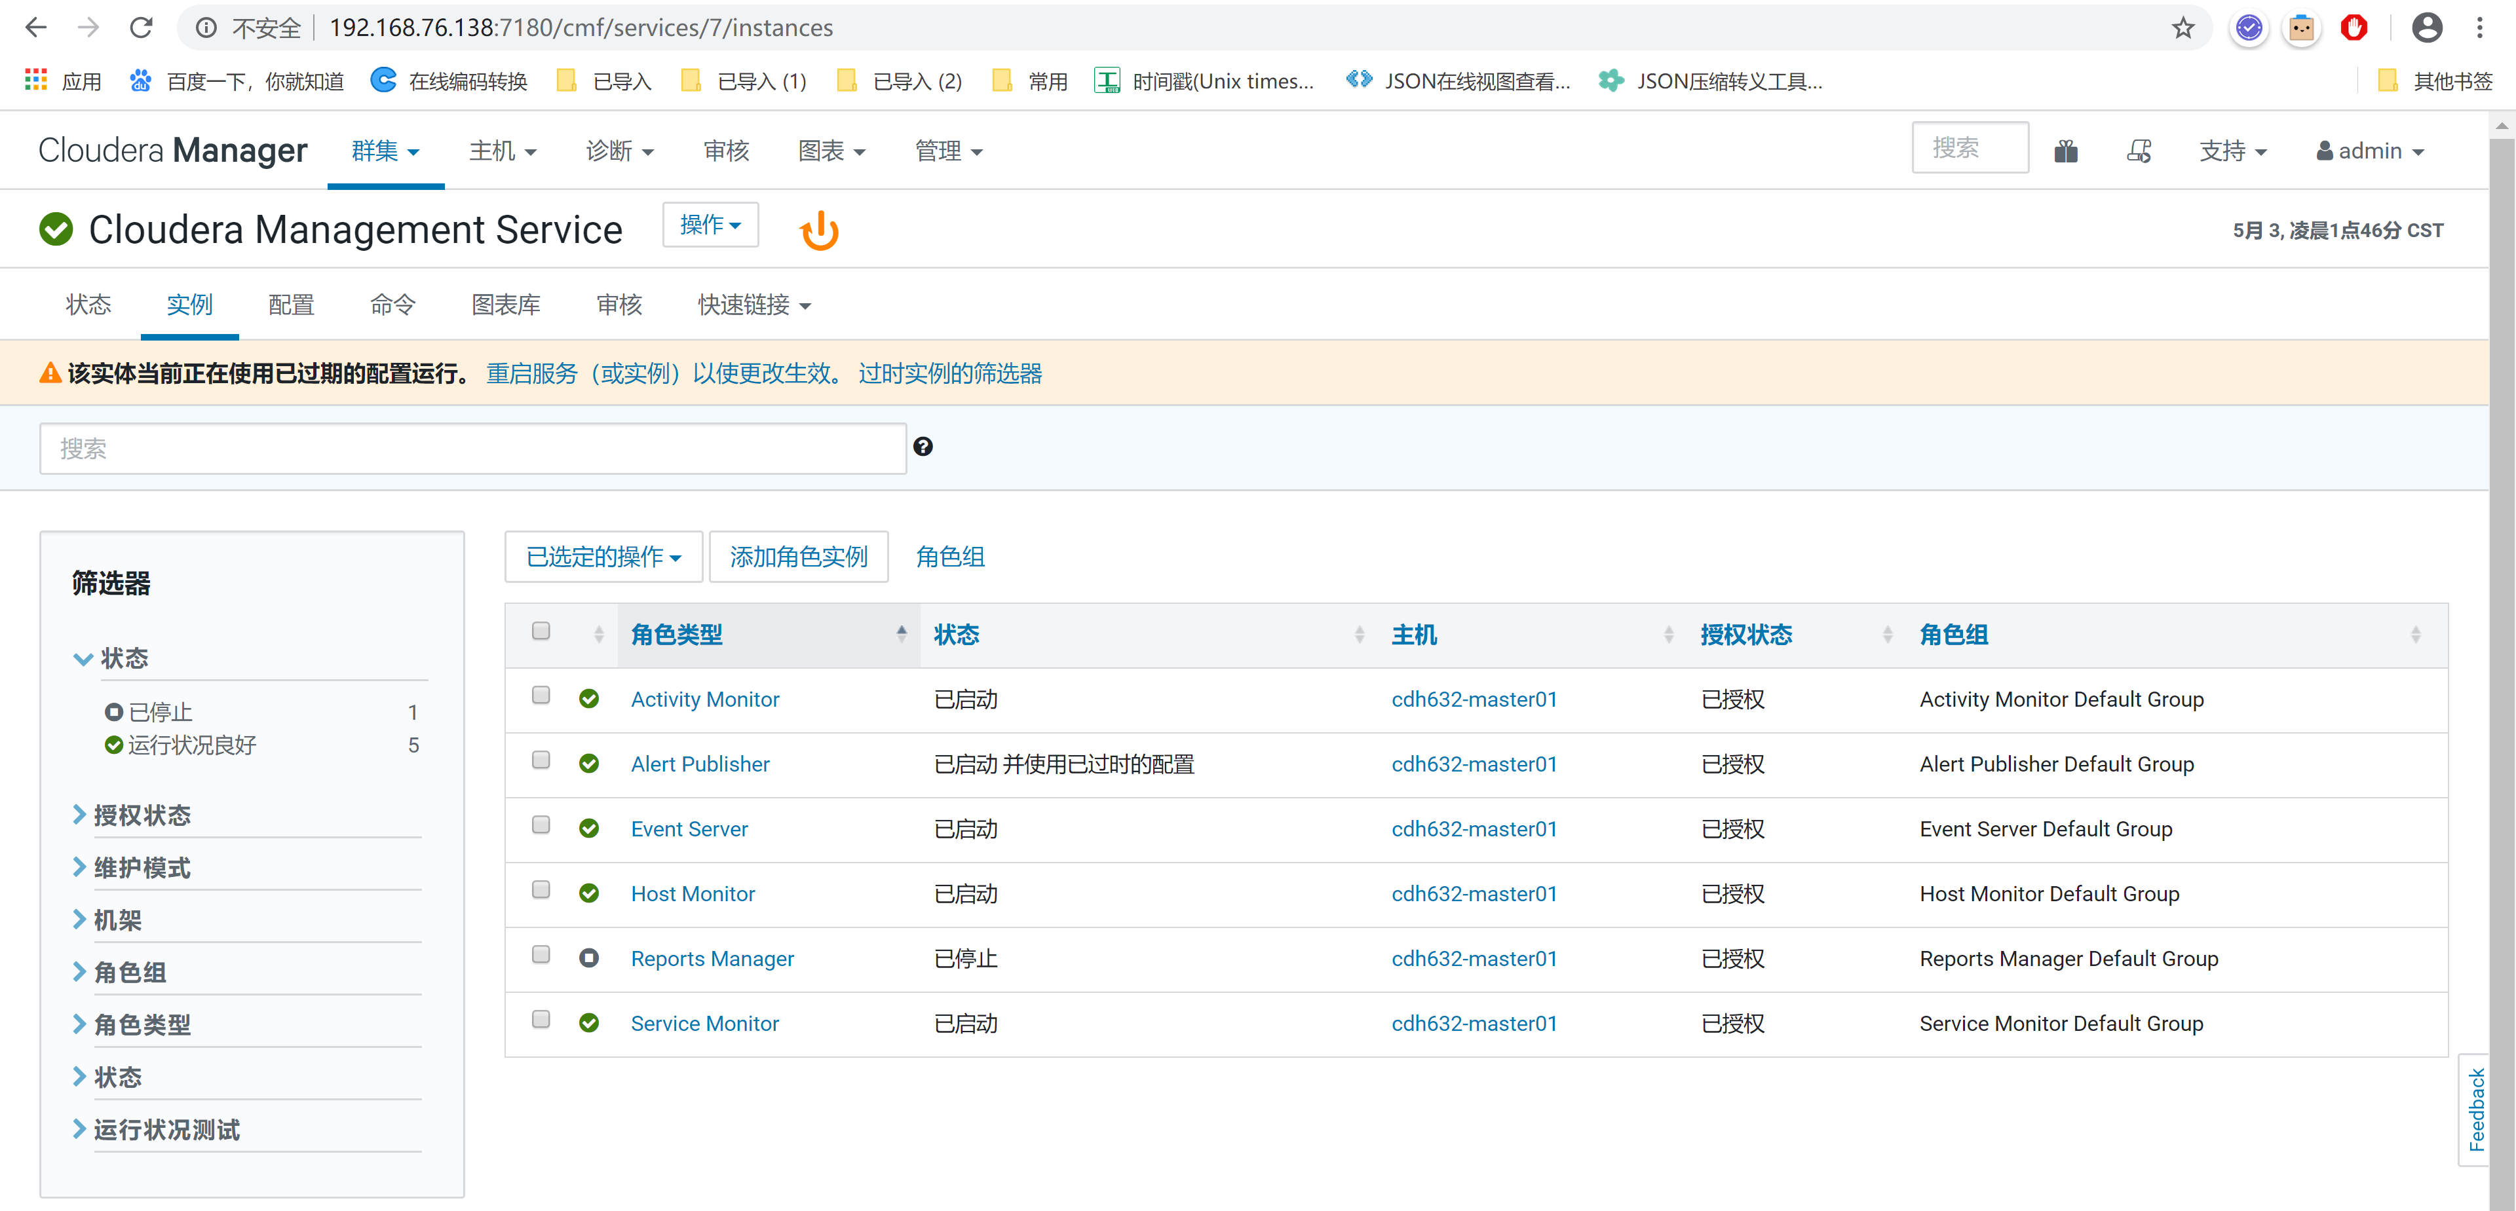Image resolution: width=2516 pixels, height=1211 pixels.
Task: Open the Event Server role link
Action: tap(689, 829)
